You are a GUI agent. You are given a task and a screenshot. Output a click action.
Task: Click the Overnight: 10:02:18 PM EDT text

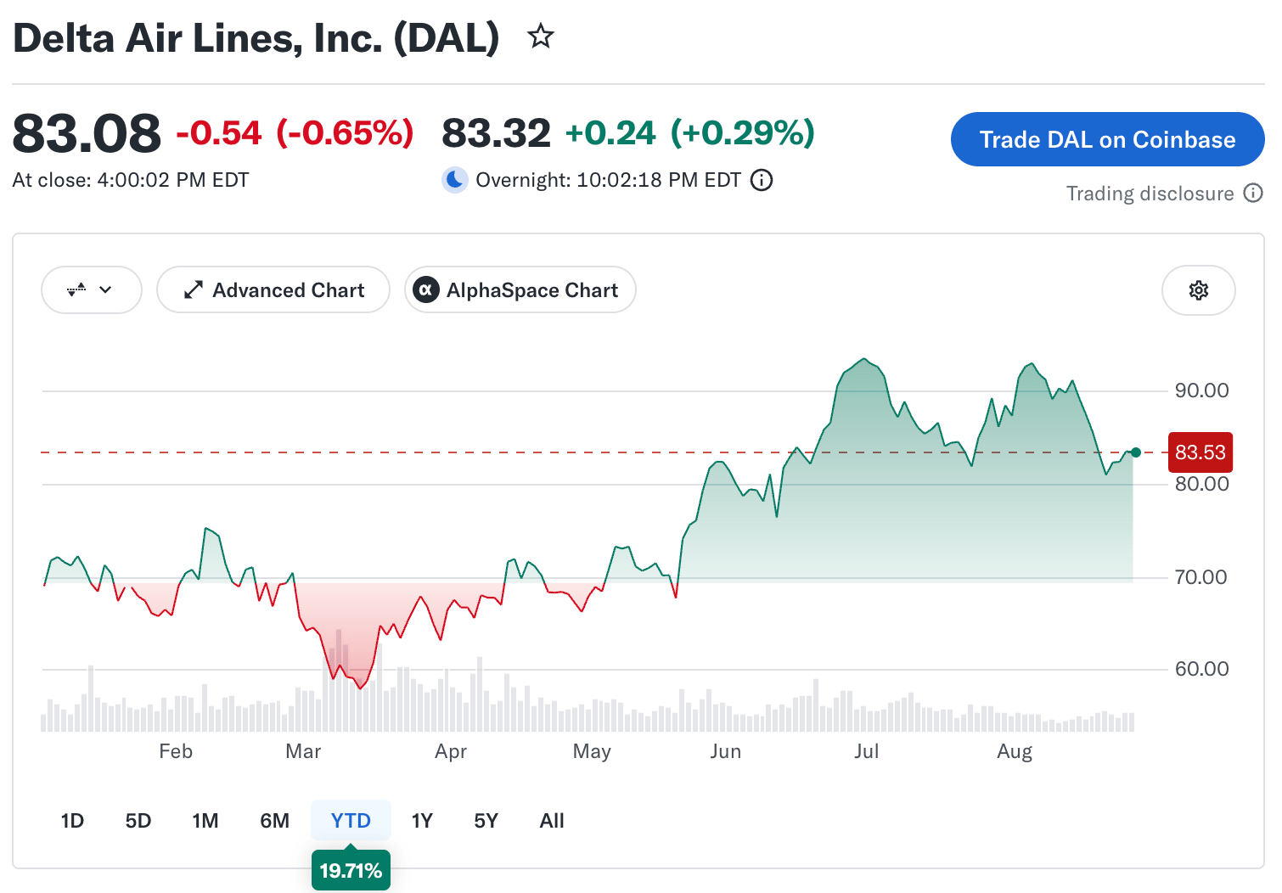point(608,180)
